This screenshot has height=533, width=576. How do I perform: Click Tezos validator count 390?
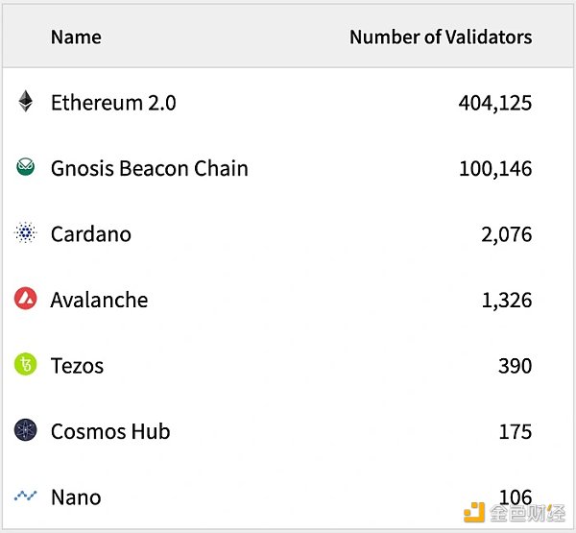(515, 366)
